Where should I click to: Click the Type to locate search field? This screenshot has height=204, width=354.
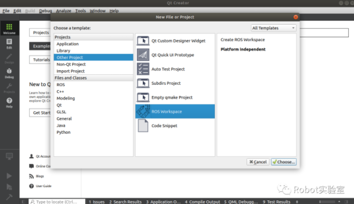(57, 201)
